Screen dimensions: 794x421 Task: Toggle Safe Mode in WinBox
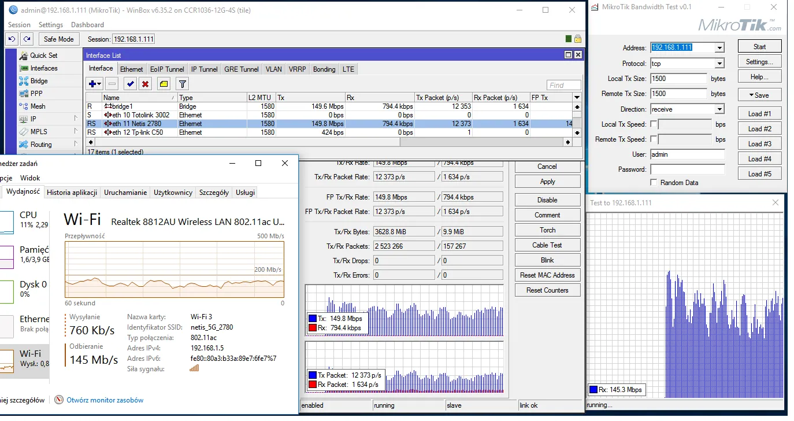pyautogui.click(x=58, y=39)
